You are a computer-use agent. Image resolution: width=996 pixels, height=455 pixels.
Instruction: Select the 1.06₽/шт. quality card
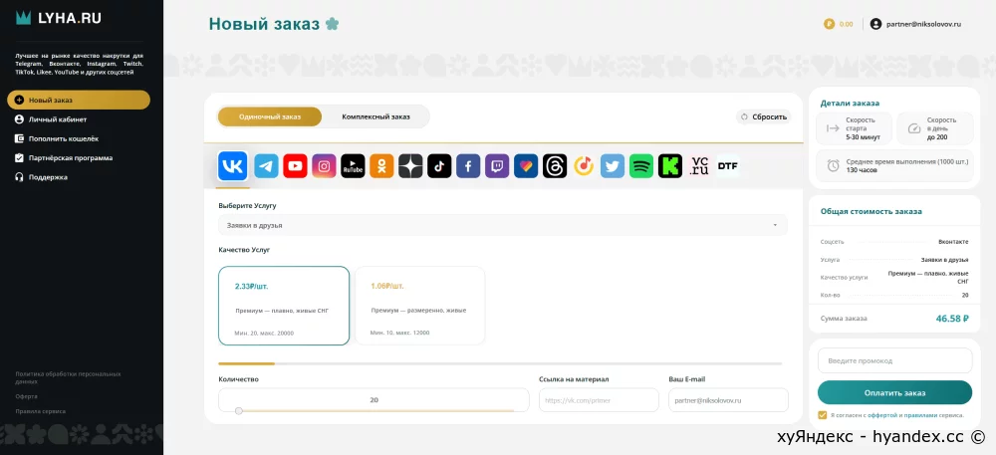(x=420, y=306)
